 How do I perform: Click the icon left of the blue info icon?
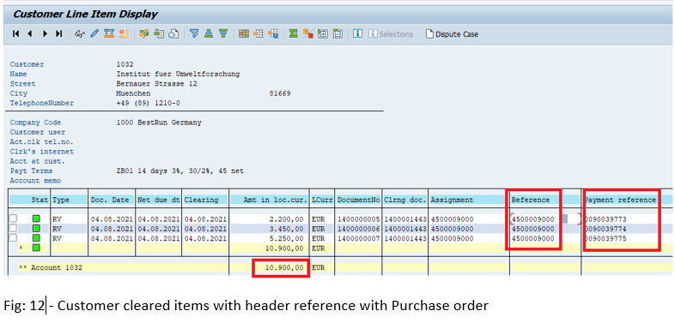pyautogui.click(x=338, y=34)
